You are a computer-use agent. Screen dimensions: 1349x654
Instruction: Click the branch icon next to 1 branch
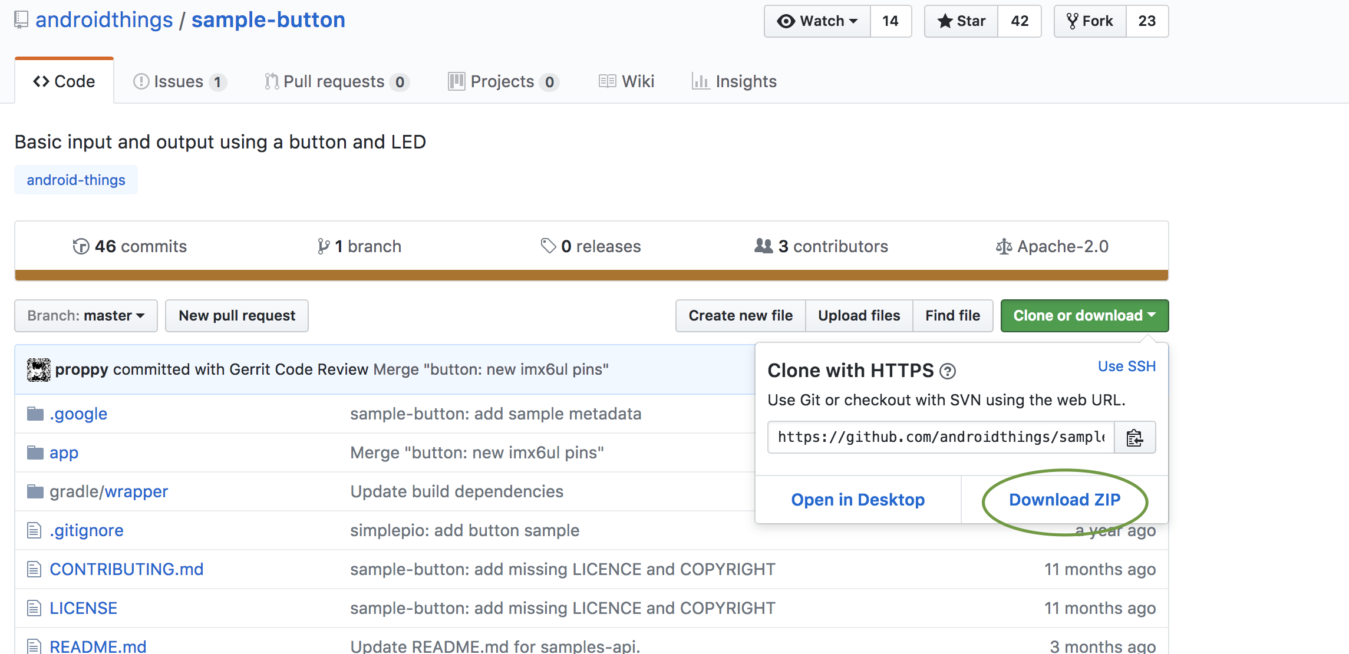[324, 246]
